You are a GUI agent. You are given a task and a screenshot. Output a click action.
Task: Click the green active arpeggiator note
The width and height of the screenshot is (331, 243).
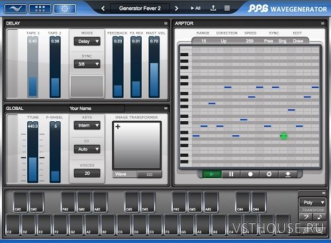click(283, 136)
